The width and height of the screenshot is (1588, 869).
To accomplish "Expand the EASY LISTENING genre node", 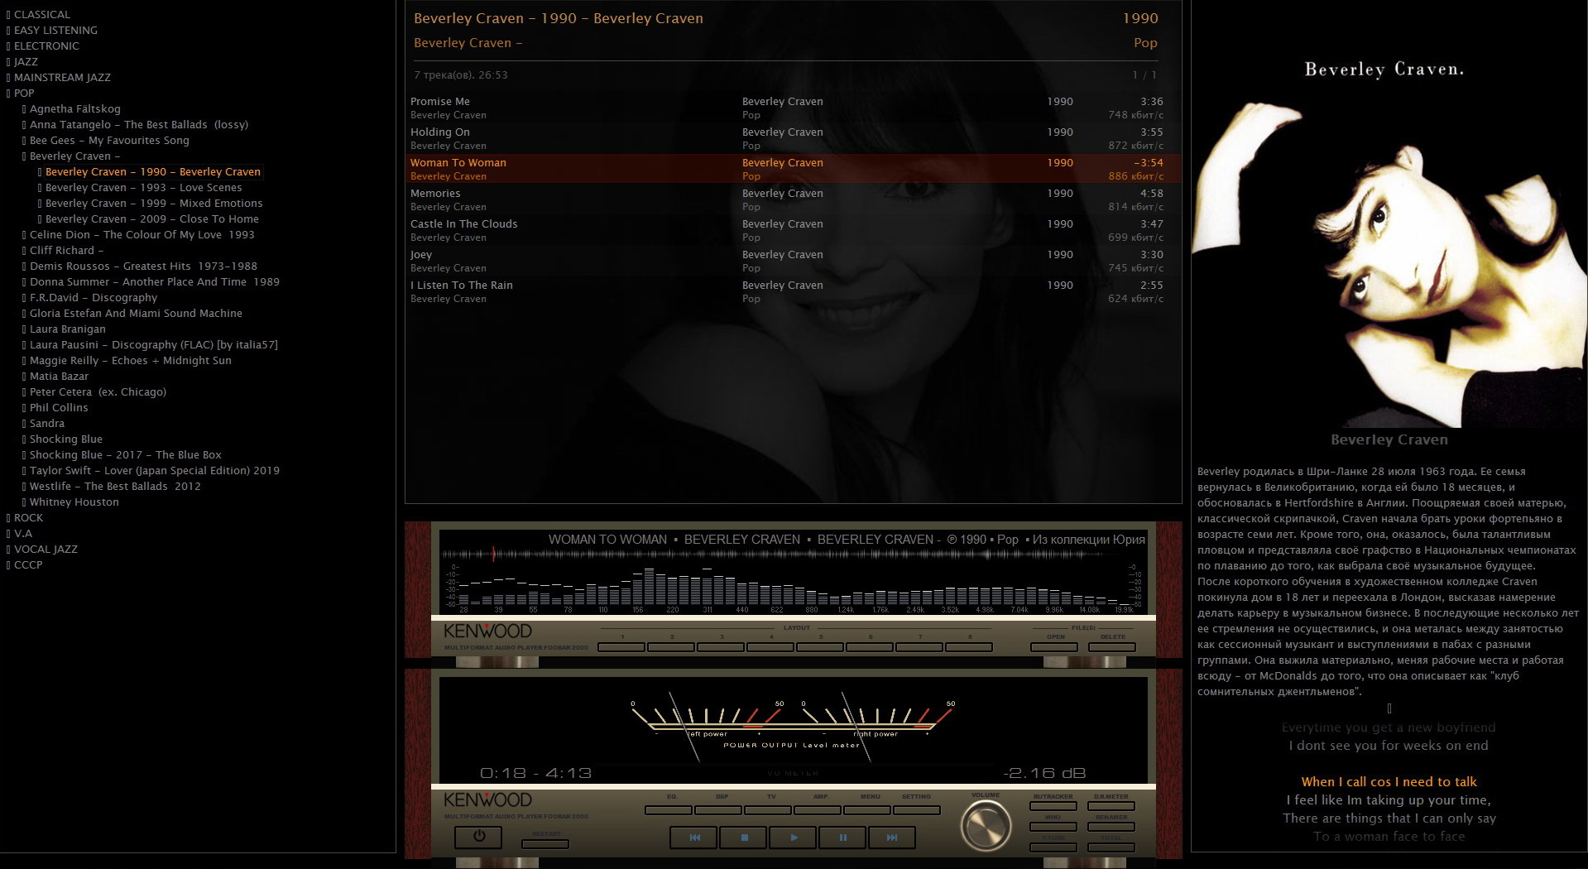I will [8, 31].
